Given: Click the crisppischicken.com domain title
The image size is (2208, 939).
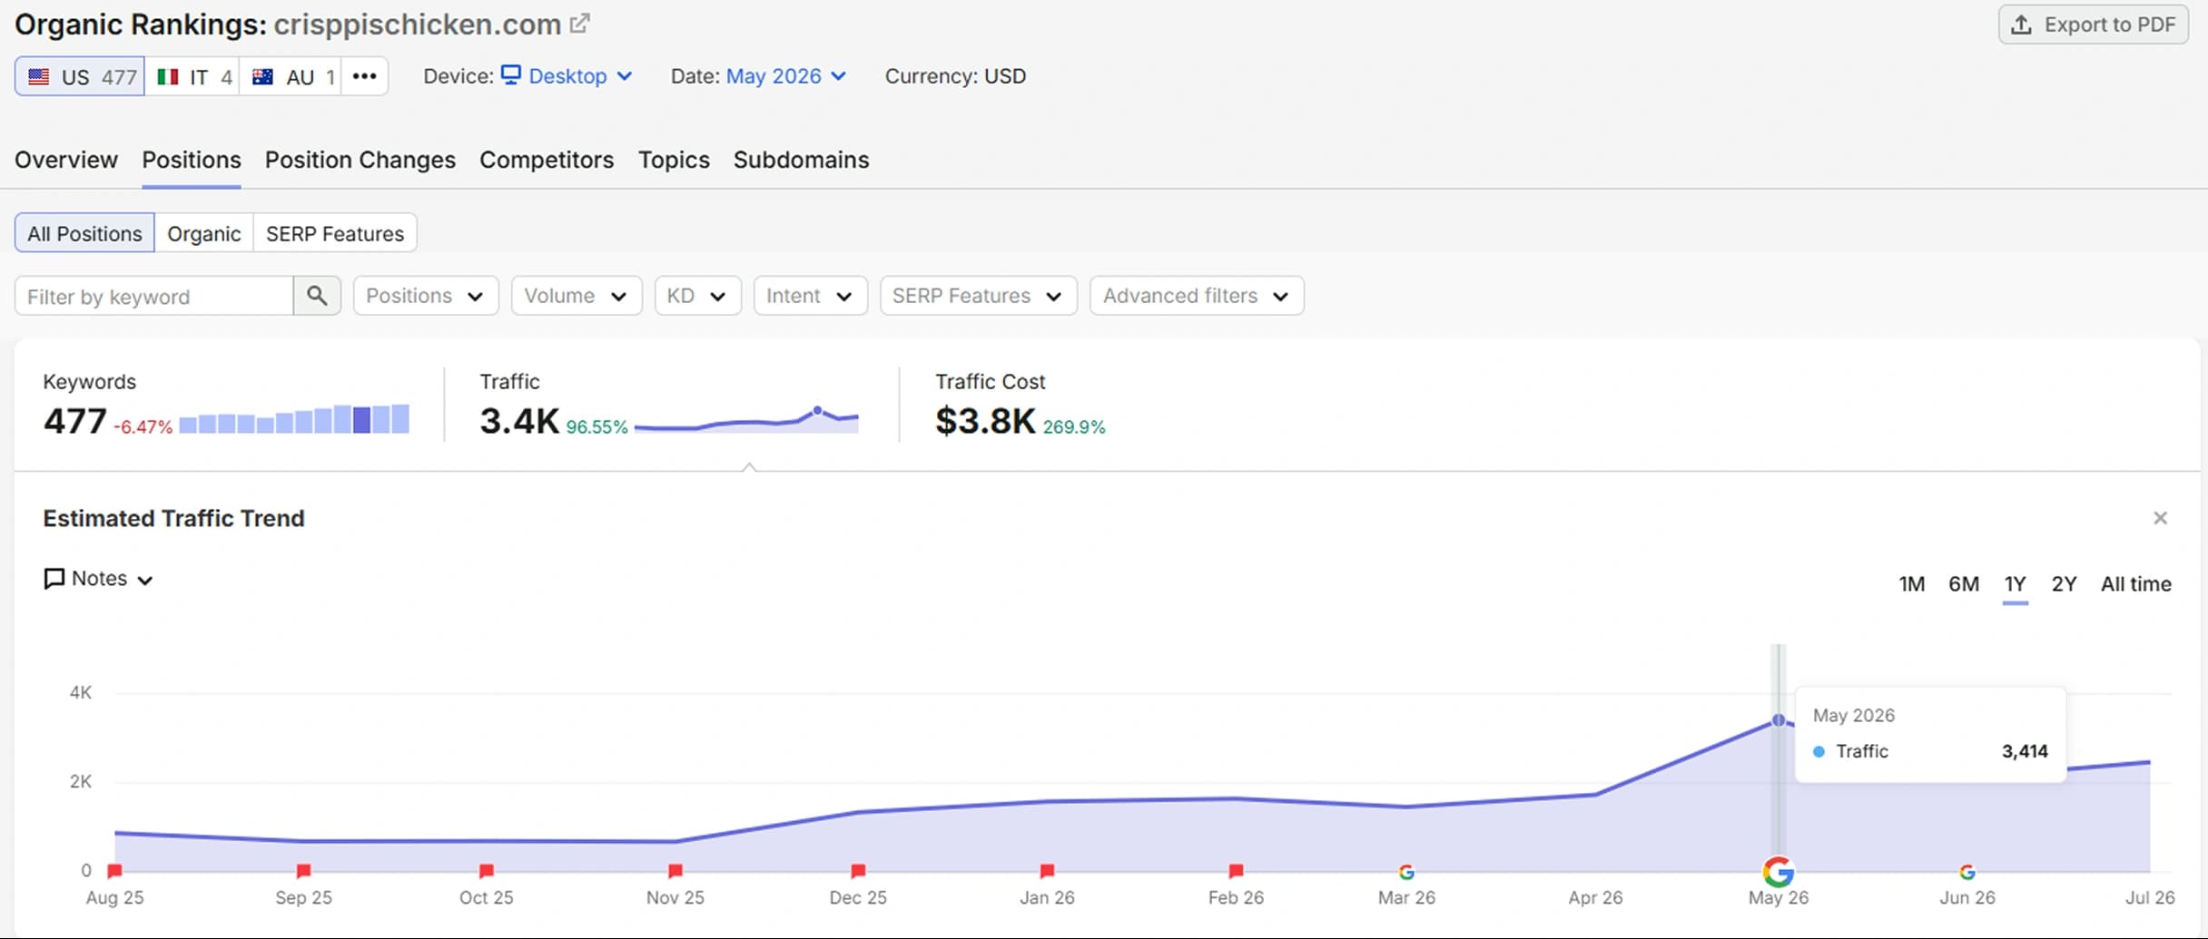Looking at the screenshot, I should tap(418, 24).
